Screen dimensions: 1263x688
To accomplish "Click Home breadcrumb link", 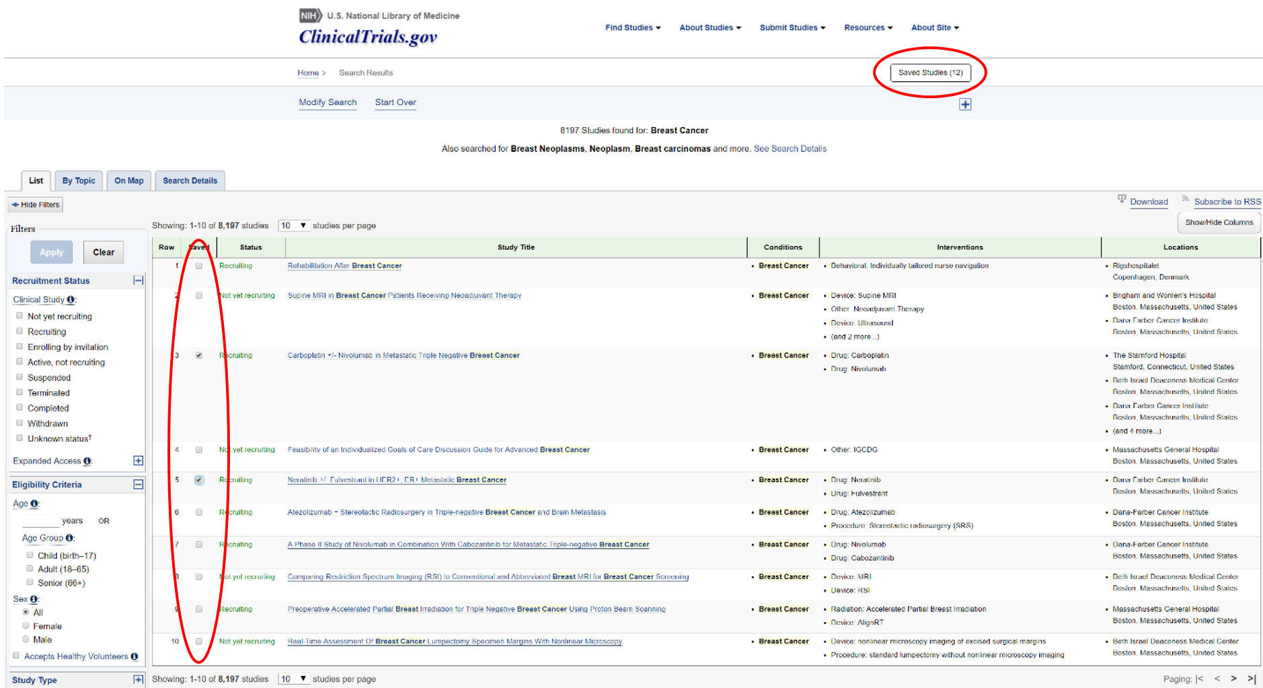I will point(308,73).
